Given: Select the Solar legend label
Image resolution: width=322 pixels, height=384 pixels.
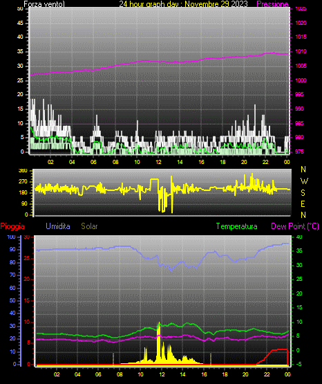Looking at the screenshot, I should pos(89,226).
